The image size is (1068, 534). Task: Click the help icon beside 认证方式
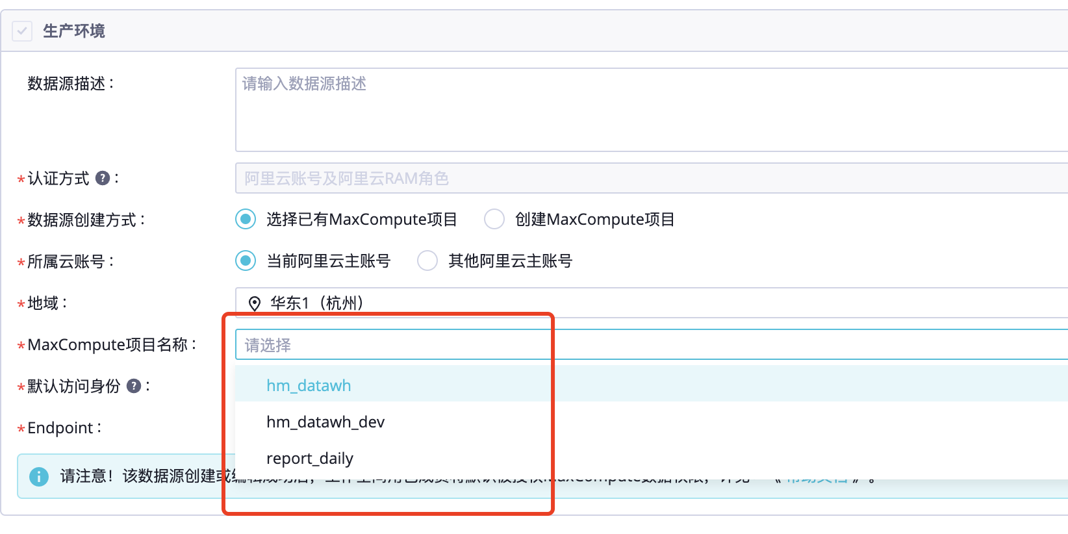(x=103, y=178)
